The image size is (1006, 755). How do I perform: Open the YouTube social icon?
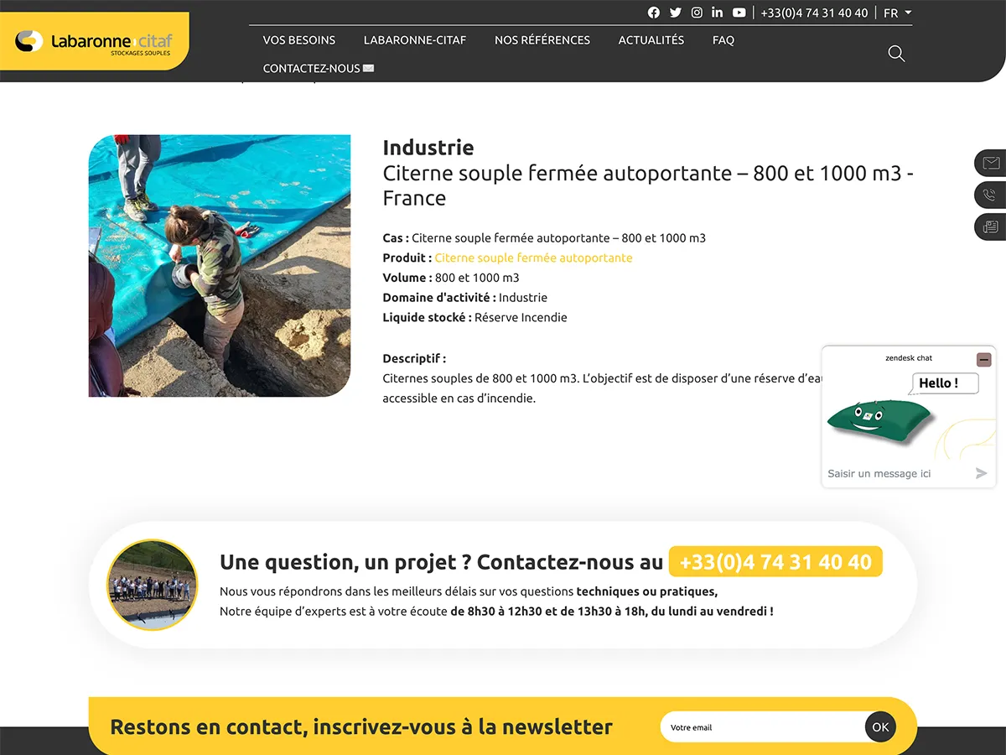(739, 13)
